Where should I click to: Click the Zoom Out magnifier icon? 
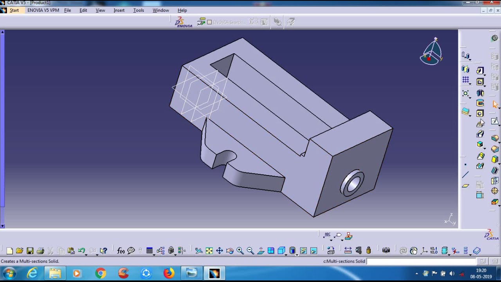point(250,251)
